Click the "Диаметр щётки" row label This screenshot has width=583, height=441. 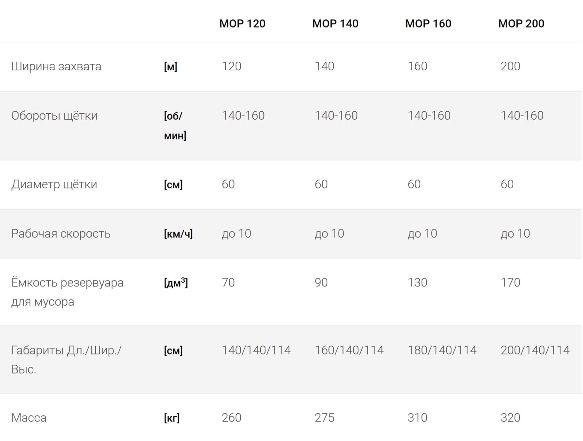click(x=54, y=184)
